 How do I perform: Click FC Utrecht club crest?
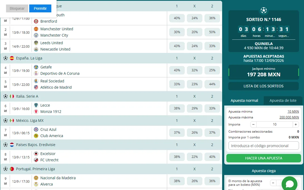[36, 160]
